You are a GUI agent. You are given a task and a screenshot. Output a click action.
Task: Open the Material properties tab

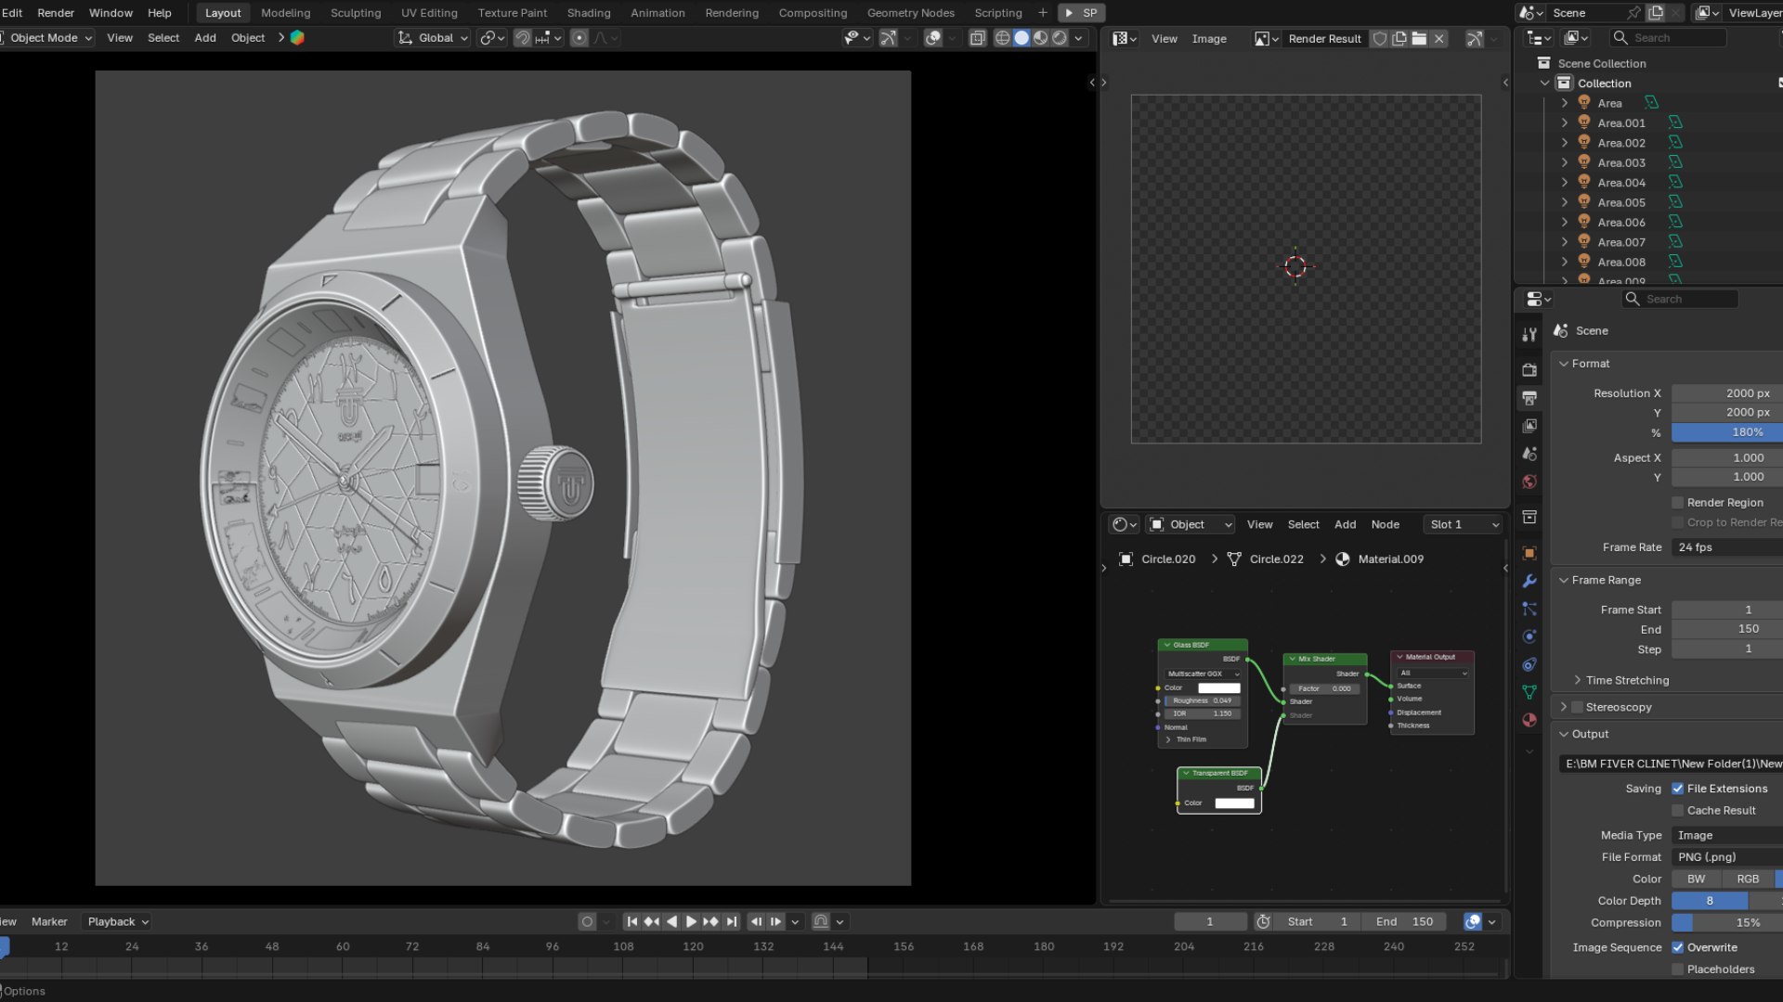pos(1529,720)
